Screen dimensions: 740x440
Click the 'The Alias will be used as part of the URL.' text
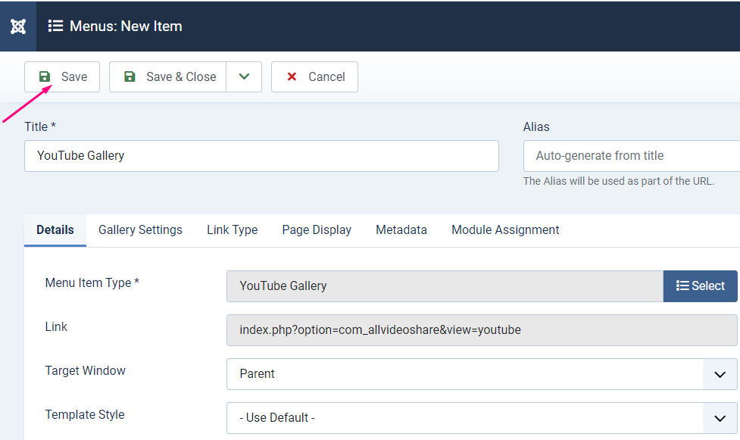619,181
